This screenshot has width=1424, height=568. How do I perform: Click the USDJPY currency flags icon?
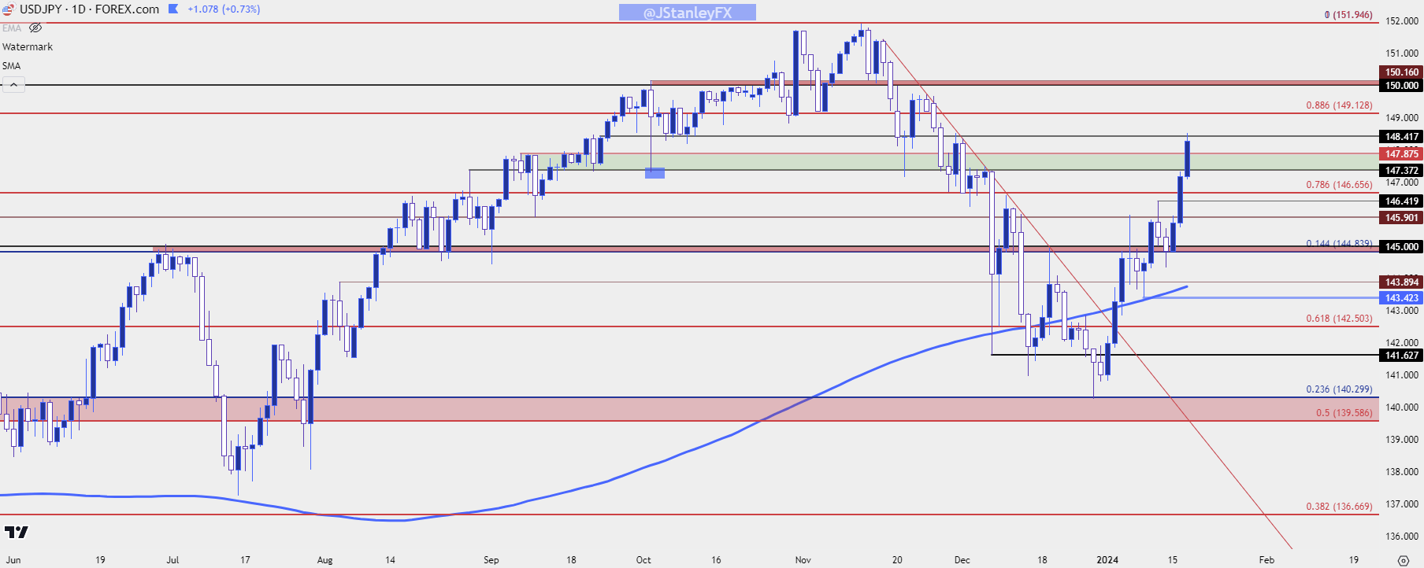[x=8, y=9]
